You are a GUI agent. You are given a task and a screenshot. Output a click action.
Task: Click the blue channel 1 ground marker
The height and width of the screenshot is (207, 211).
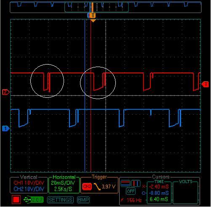coord(6,129)
